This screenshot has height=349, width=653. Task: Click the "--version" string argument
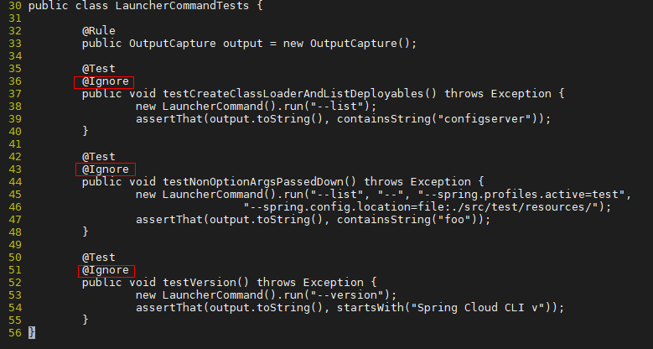(350, 295)
